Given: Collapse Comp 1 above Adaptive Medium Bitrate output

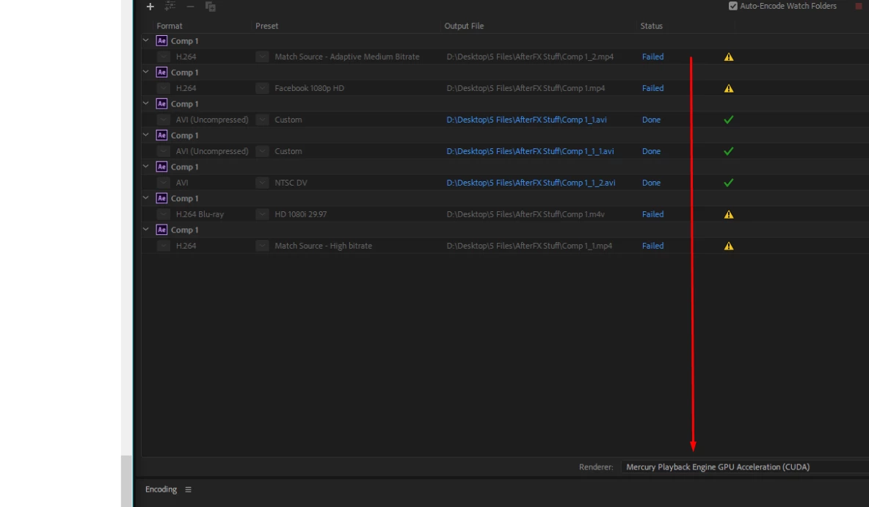Looking at the screenshot, I should click(x=146, y=40).
